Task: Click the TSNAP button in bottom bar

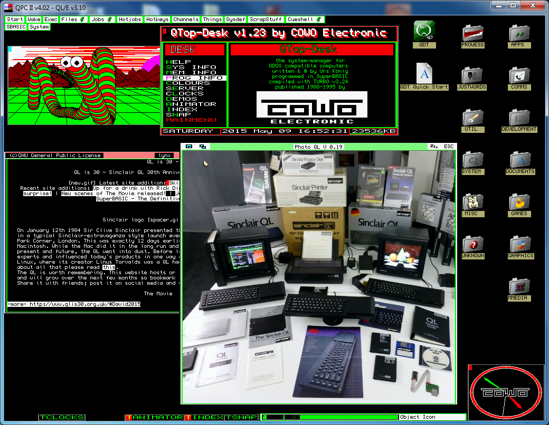Action: coord(241,417)
